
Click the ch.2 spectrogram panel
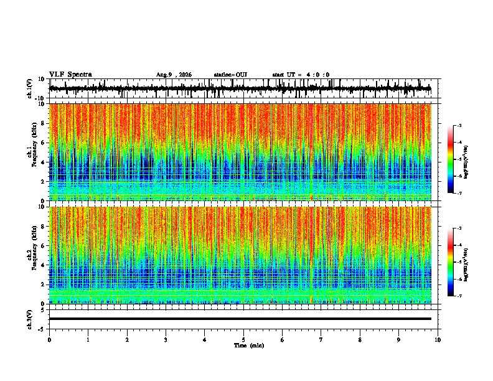pos(240,255)
